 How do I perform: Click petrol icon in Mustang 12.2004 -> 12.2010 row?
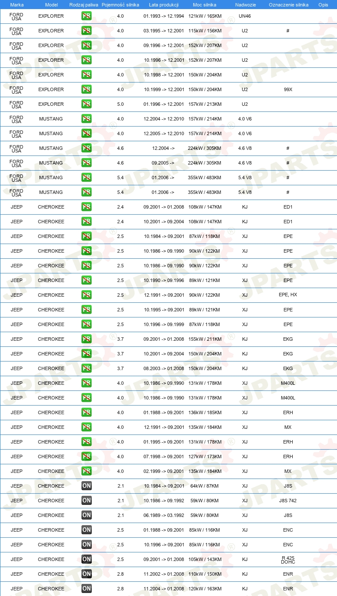click(x=86, y=119)
